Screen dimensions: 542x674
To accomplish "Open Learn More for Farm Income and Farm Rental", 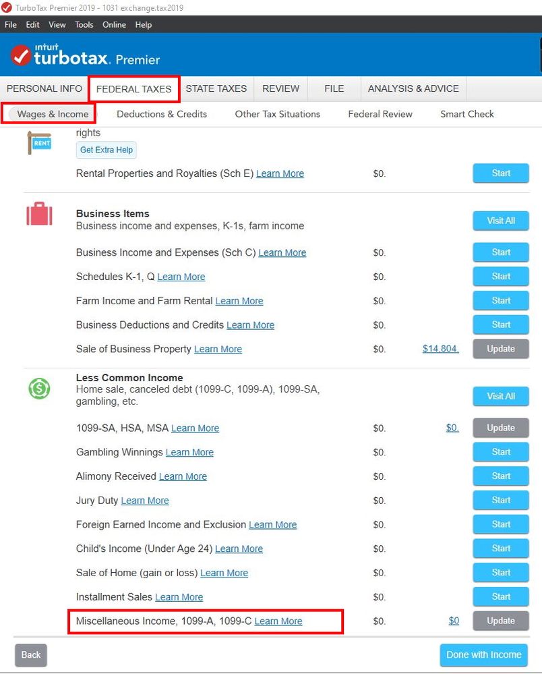I will pyautogui.click(x=239, y=301).
